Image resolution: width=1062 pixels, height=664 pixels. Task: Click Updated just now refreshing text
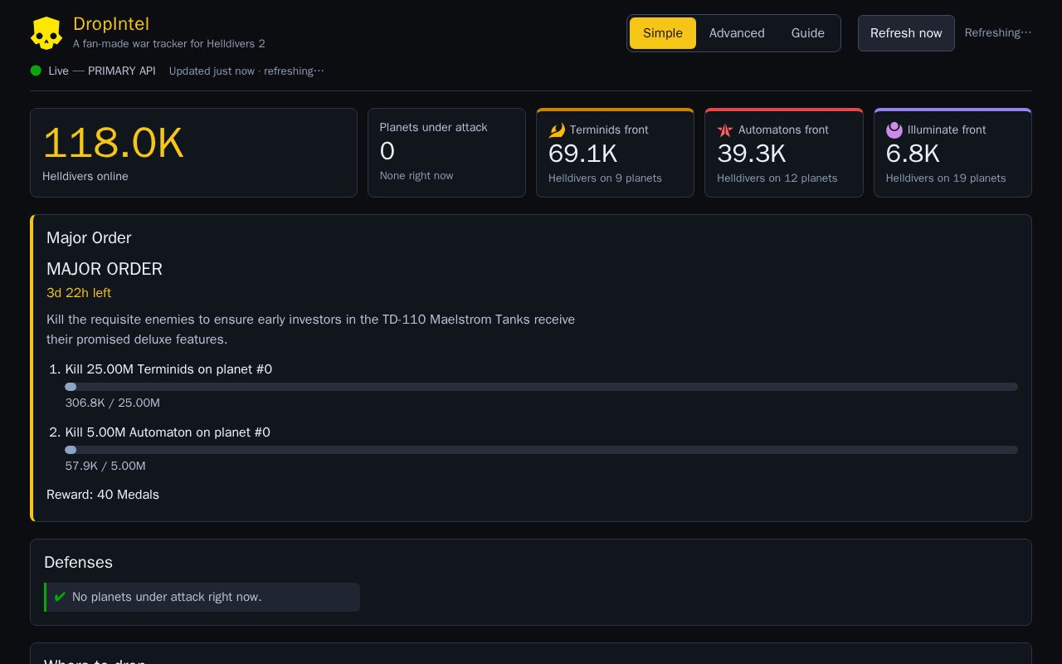coord(246,71)
